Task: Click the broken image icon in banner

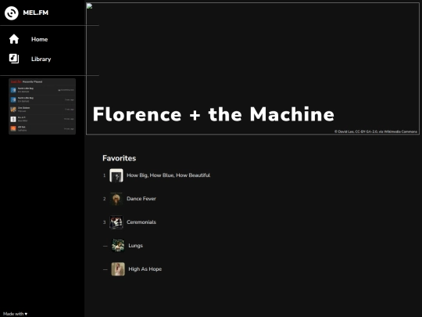Action: click(x=89, y=6)
